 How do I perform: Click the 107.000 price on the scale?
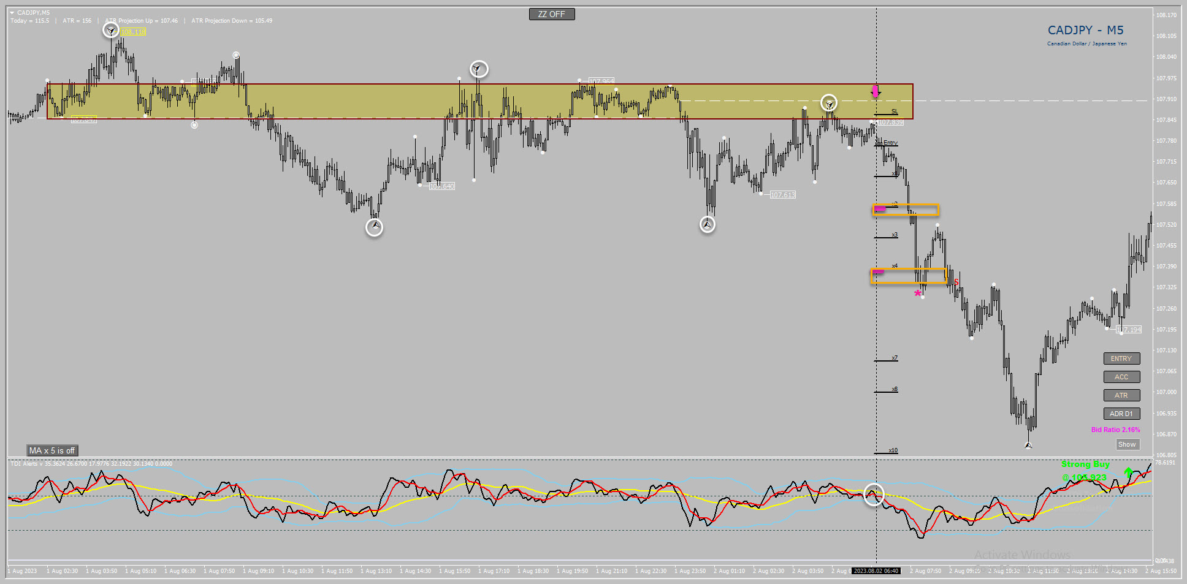(1166, 392)
